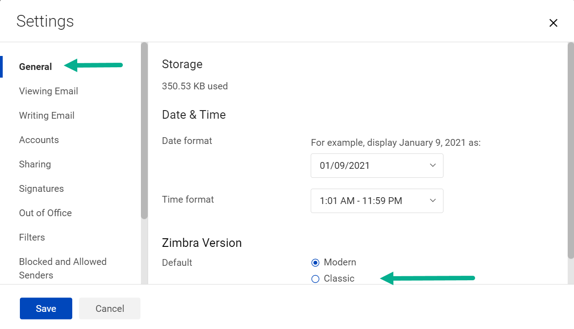
Task: Open the General settings section
Action: (35, 66)
